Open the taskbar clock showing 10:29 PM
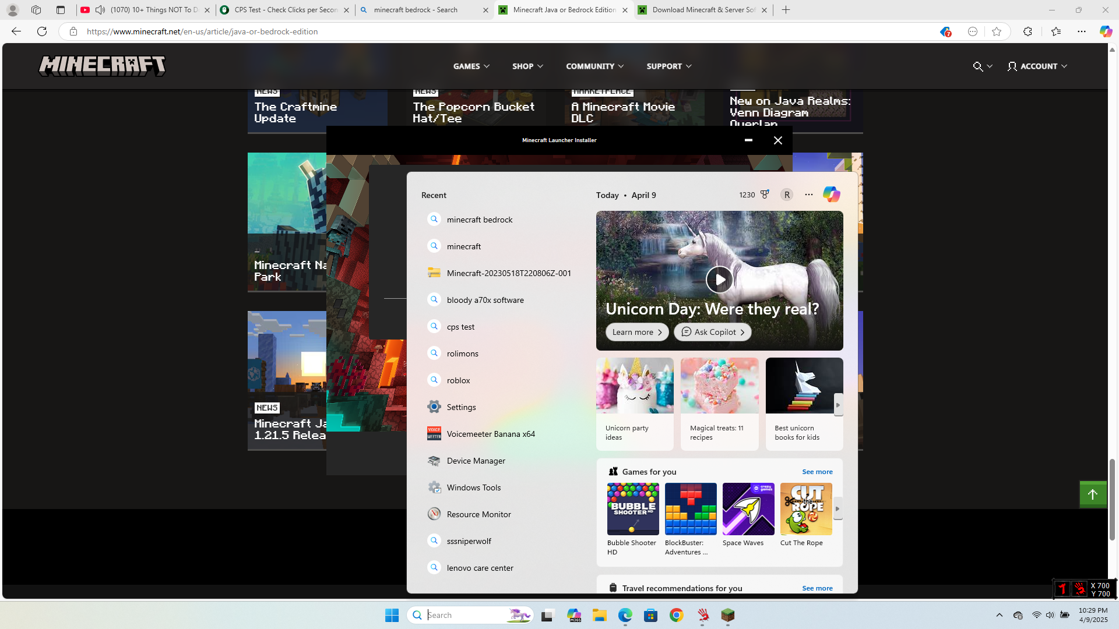This screenshot has height=629, width=1119. pos(1093,615)
